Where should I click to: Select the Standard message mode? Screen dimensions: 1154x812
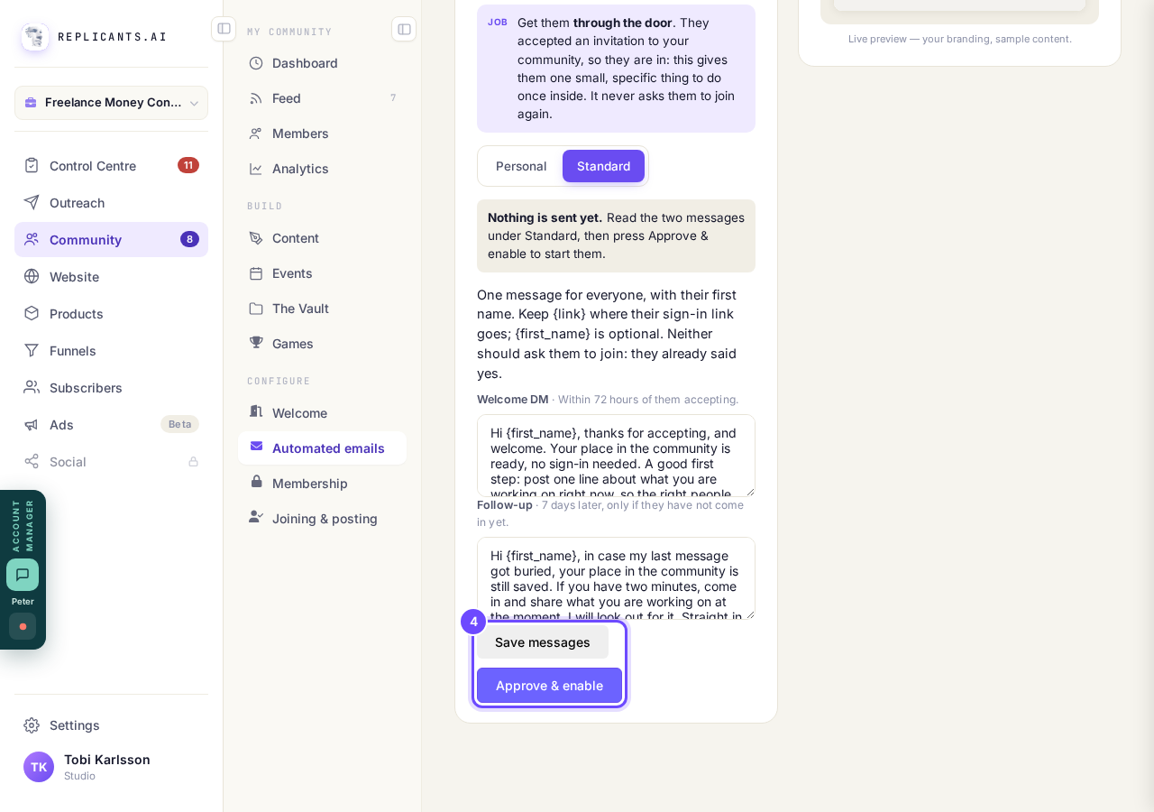[x=603, y=166]
